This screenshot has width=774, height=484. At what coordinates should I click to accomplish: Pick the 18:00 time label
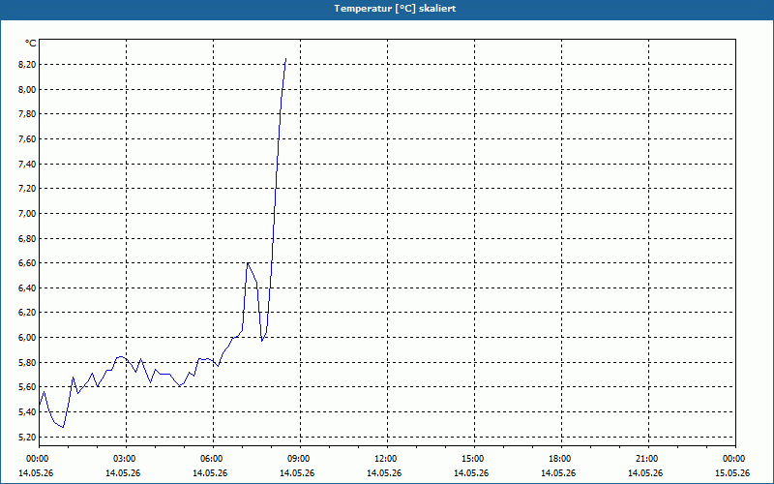(561, 459)
